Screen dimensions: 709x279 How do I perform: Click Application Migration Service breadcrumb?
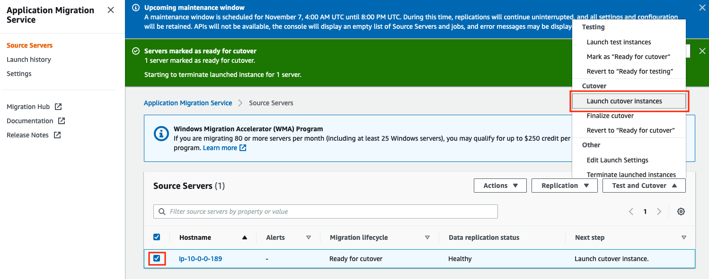coord(188,103)
